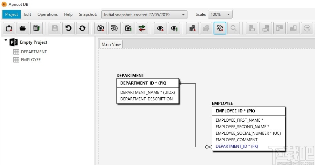Click the new relationship icon
The width and height of the screenshot is (315, 165).
pos(220,28)
